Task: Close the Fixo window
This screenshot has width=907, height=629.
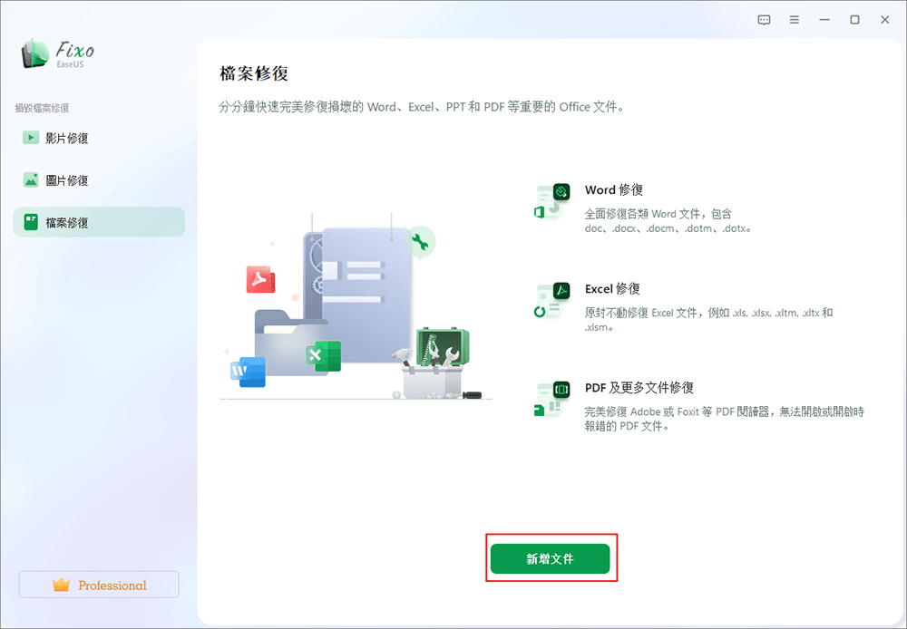Action: (x=884, y=20)
